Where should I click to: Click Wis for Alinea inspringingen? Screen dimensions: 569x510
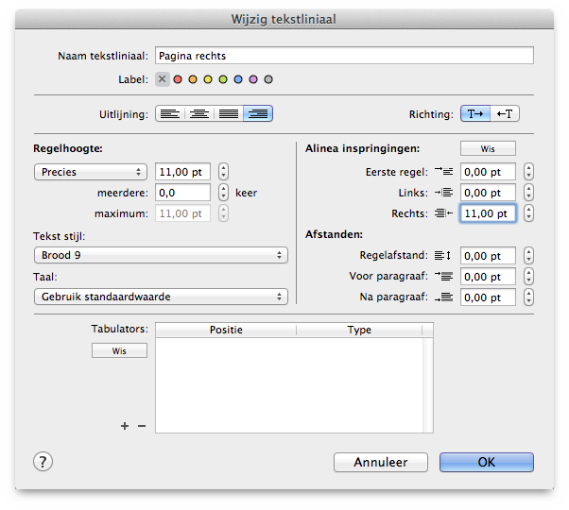488,148
